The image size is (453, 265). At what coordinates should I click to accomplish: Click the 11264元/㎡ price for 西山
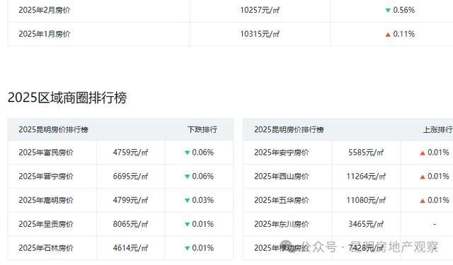(366, 176)
